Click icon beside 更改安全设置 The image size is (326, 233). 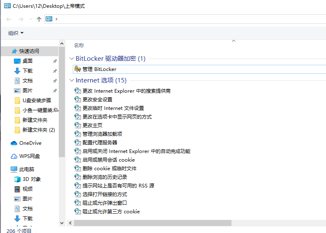point(78,100)
